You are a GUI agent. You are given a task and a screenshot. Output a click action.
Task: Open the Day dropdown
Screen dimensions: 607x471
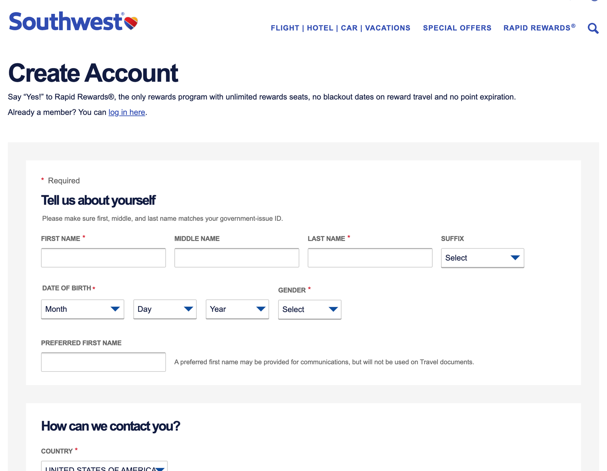[x=164, y=309]
